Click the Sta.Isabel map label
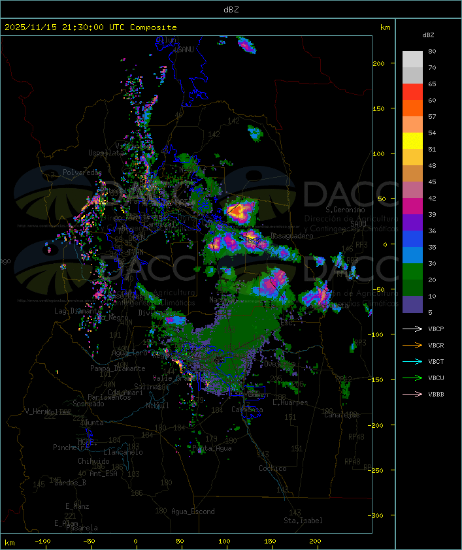Image resolution: width=462 pixels, height=550 pixels. coord(303,521)
